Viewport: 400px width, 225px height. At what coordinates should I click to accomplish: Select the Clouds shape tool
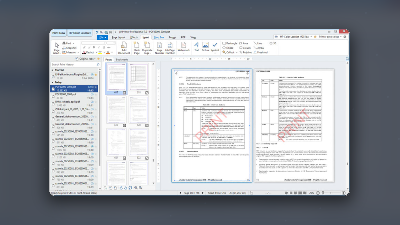tap(245, 48)
